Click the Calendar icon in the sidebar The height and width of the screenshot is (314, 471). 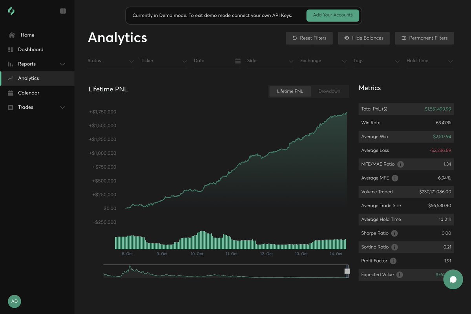(10, 93)
